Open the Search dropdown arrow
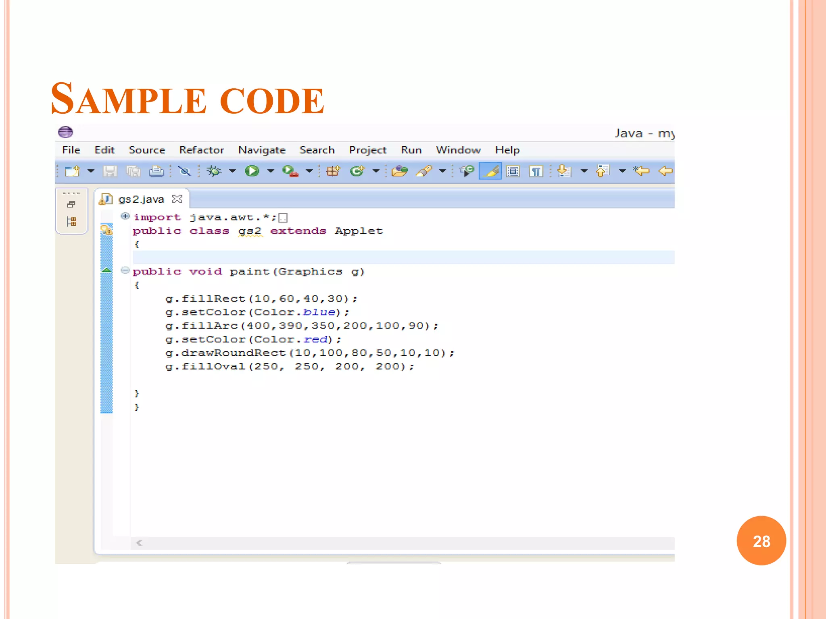The image size is (826, 619). pyautogui.click(x=442, y=171)
